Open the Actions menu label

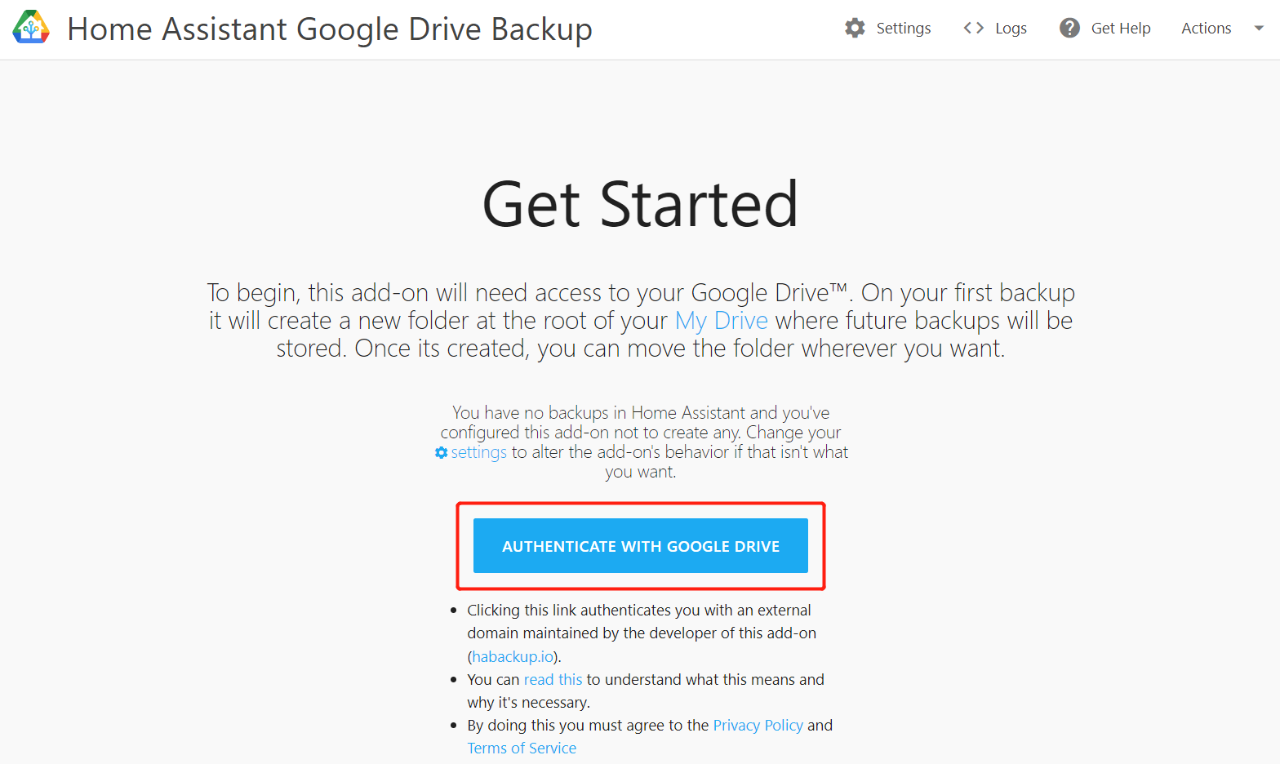pyautogui.click(x=1206, y=28)
